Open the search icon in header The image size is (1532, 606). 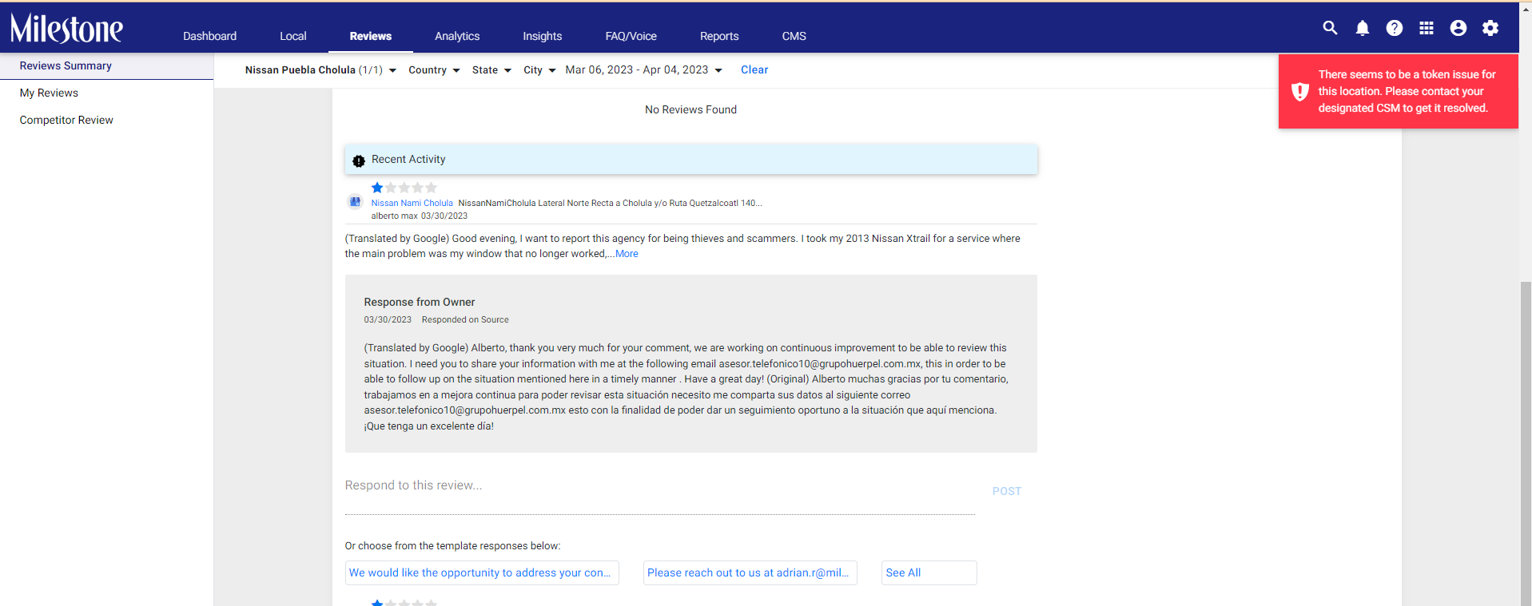pyautogui.click(x=1330, y=28)
